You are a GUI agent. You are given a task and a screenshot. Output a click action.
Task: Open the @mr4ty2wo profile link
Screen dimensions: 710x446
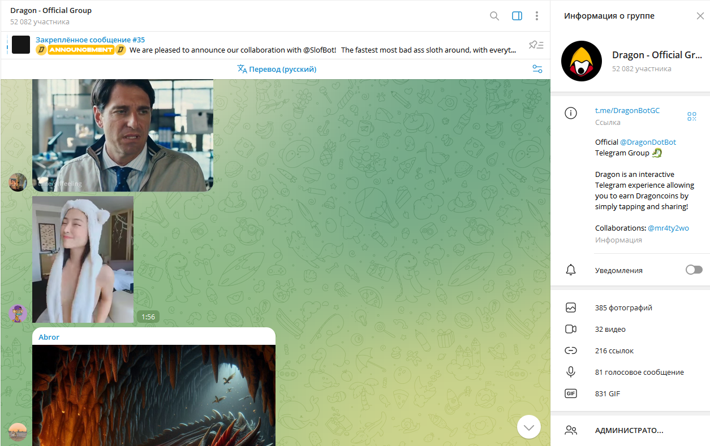click(x=668, y=228)
